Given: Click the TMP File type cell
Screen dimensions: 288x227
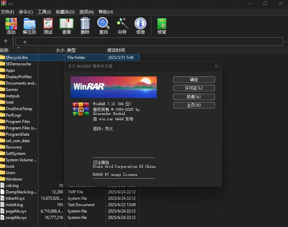Looking at the screenshot, I should coord(75,192).
